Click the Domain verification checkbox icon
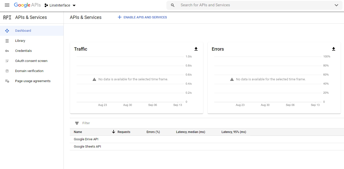 (x=7, y=71)
